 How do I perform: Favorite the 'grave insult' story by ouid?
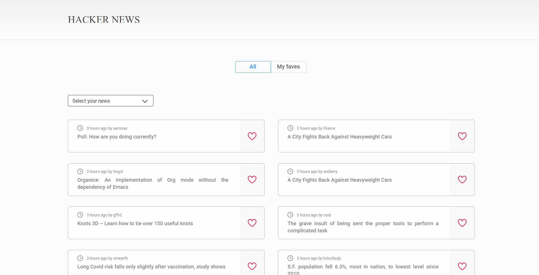462,223
